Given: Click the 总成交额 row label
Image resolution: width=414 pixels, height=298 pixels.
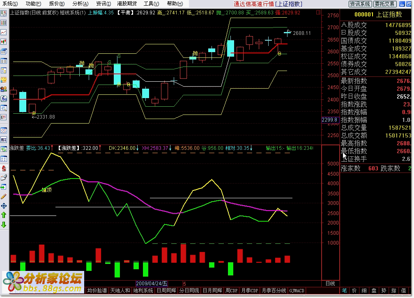Looking at the screenshot, I should coord(354,136).
